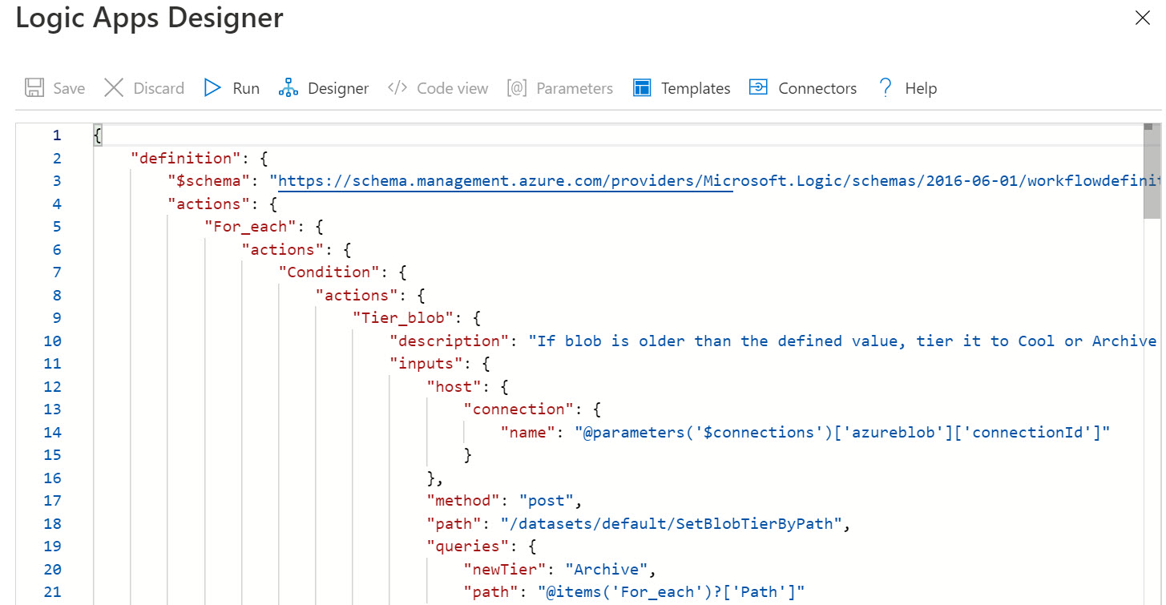The image size is (1166, 605).
Task: Click the Code view brackets icon
Action: tap(397, 88)
